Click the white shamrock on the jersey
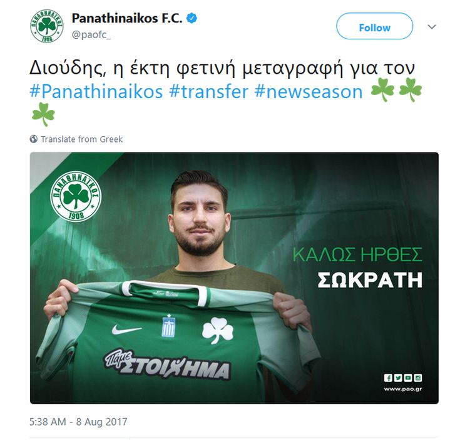The height and width of the screenshot is (440, 460). point(218,330)
